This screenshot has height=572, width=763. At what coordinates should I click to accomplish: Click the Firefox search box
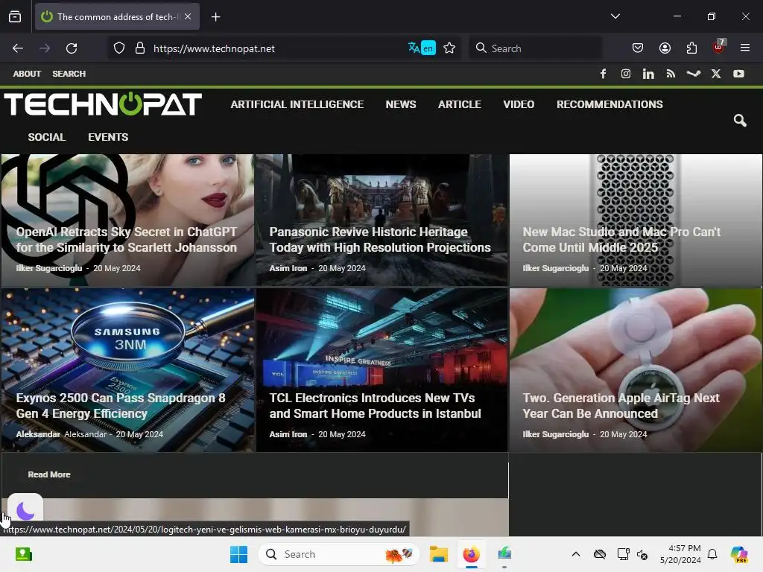(535, 48)
